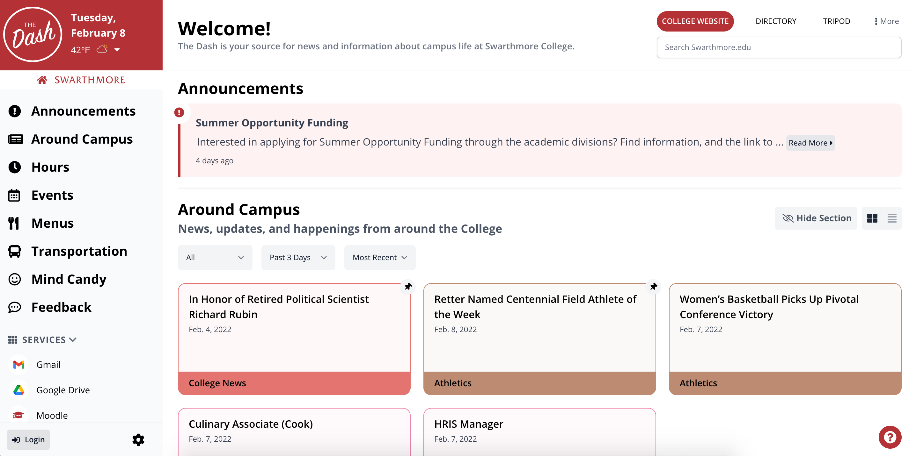Open Events using the calendar icon

coord(15,195)
